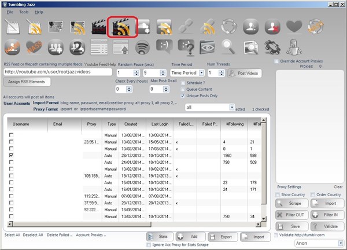This screenshot has width=347, height=250.
Task: Uncheck Unique Posts Only
Action: click(x=183, y=96)
